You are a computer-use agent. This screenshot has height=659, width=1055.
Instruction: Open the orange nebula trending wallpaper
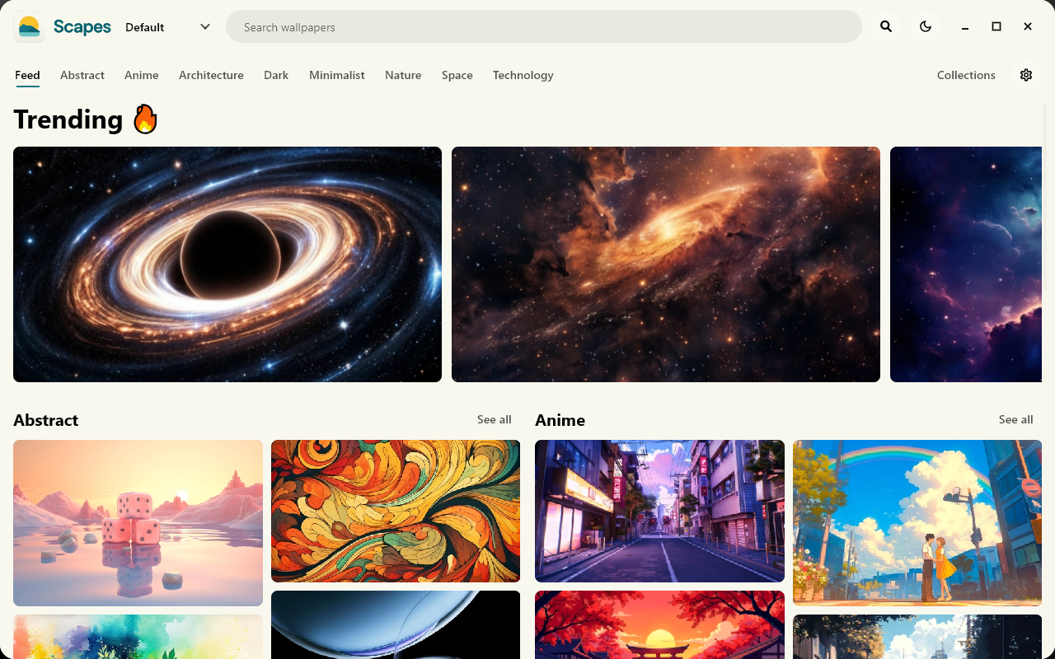pos(666,264)
